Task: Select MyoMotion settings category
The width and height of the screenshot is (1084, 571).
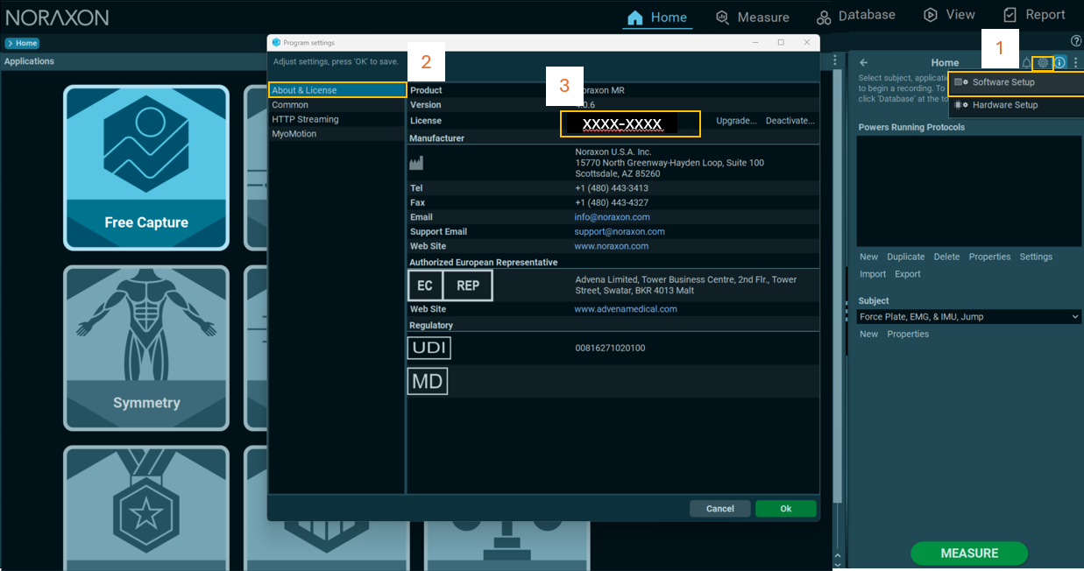Action: point(337,134)
